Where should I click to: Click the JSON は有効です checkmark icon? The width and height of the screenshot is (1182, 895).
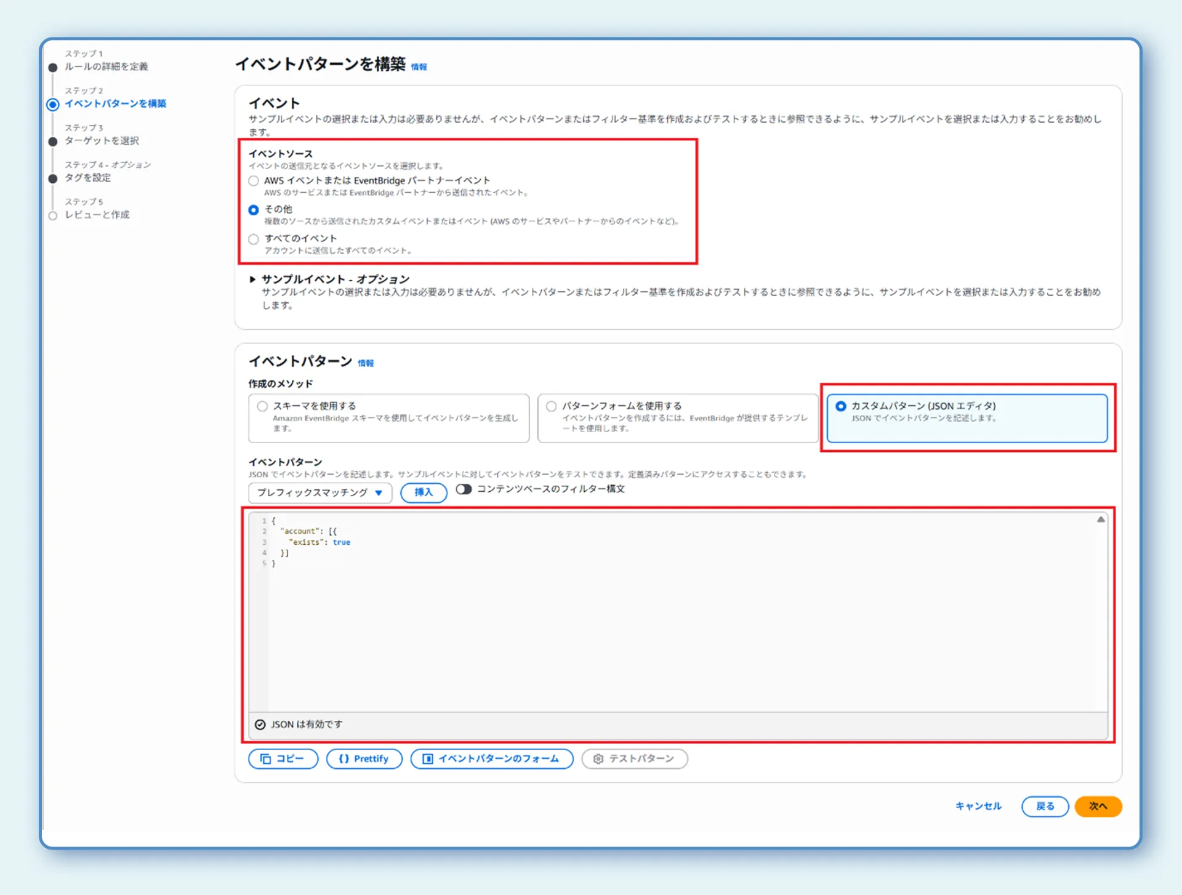260,724
